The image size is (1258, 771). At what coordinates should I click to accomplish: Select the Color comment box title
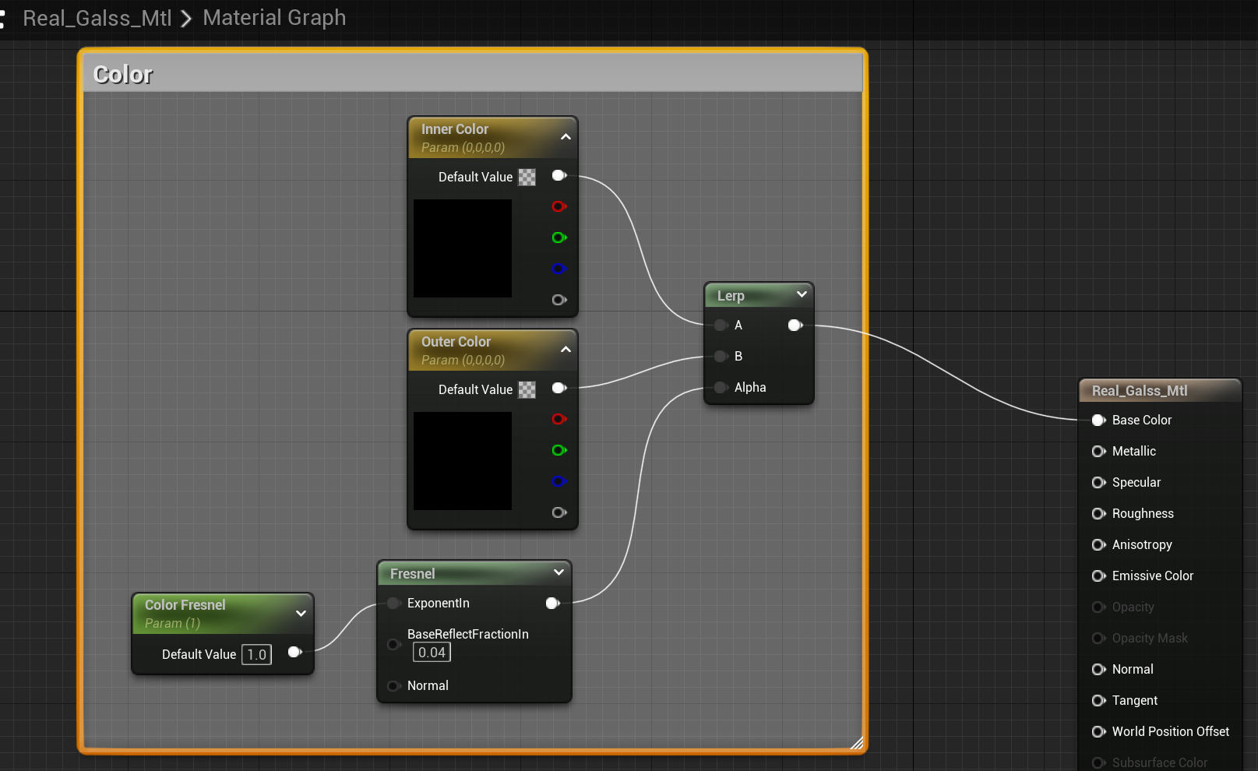tap(123, 75)
